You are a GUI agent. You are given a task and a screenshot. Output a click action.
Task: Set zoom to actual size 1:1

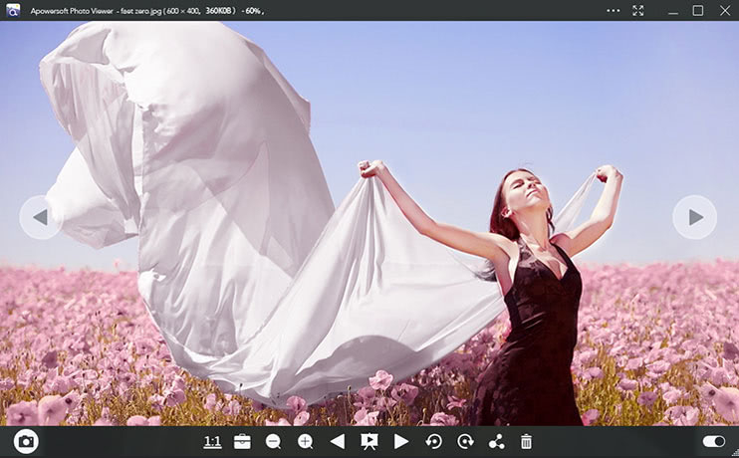(x=212, y=441)
